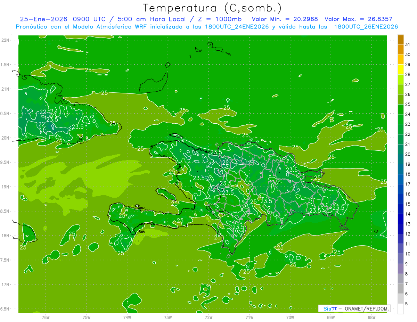Click the 22N latitude axis label
Screen dimensions: 417x322
point(6,40)
